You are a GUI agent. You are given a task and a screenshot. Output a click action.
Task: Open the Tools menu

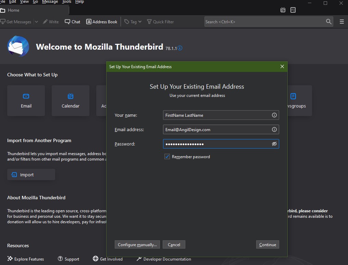point(66,2)
